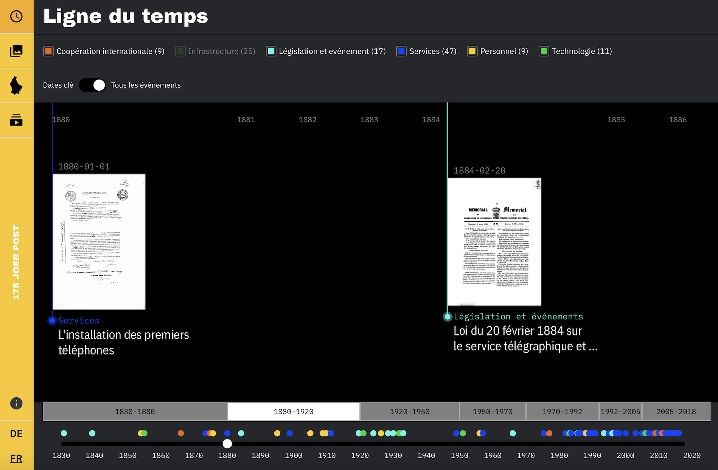Open the image gallery sidebar icon
The height and width of the screenshot is (470, 718).
point(16,51)
